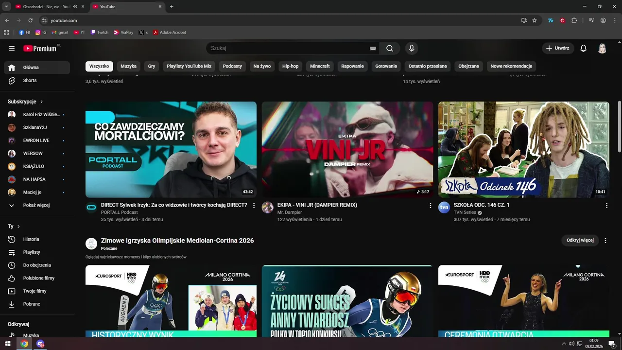This screenshot has height=350, width=622.
Task: Show more subscriptions with Pokaż więcej
Action: click(37, 205)
